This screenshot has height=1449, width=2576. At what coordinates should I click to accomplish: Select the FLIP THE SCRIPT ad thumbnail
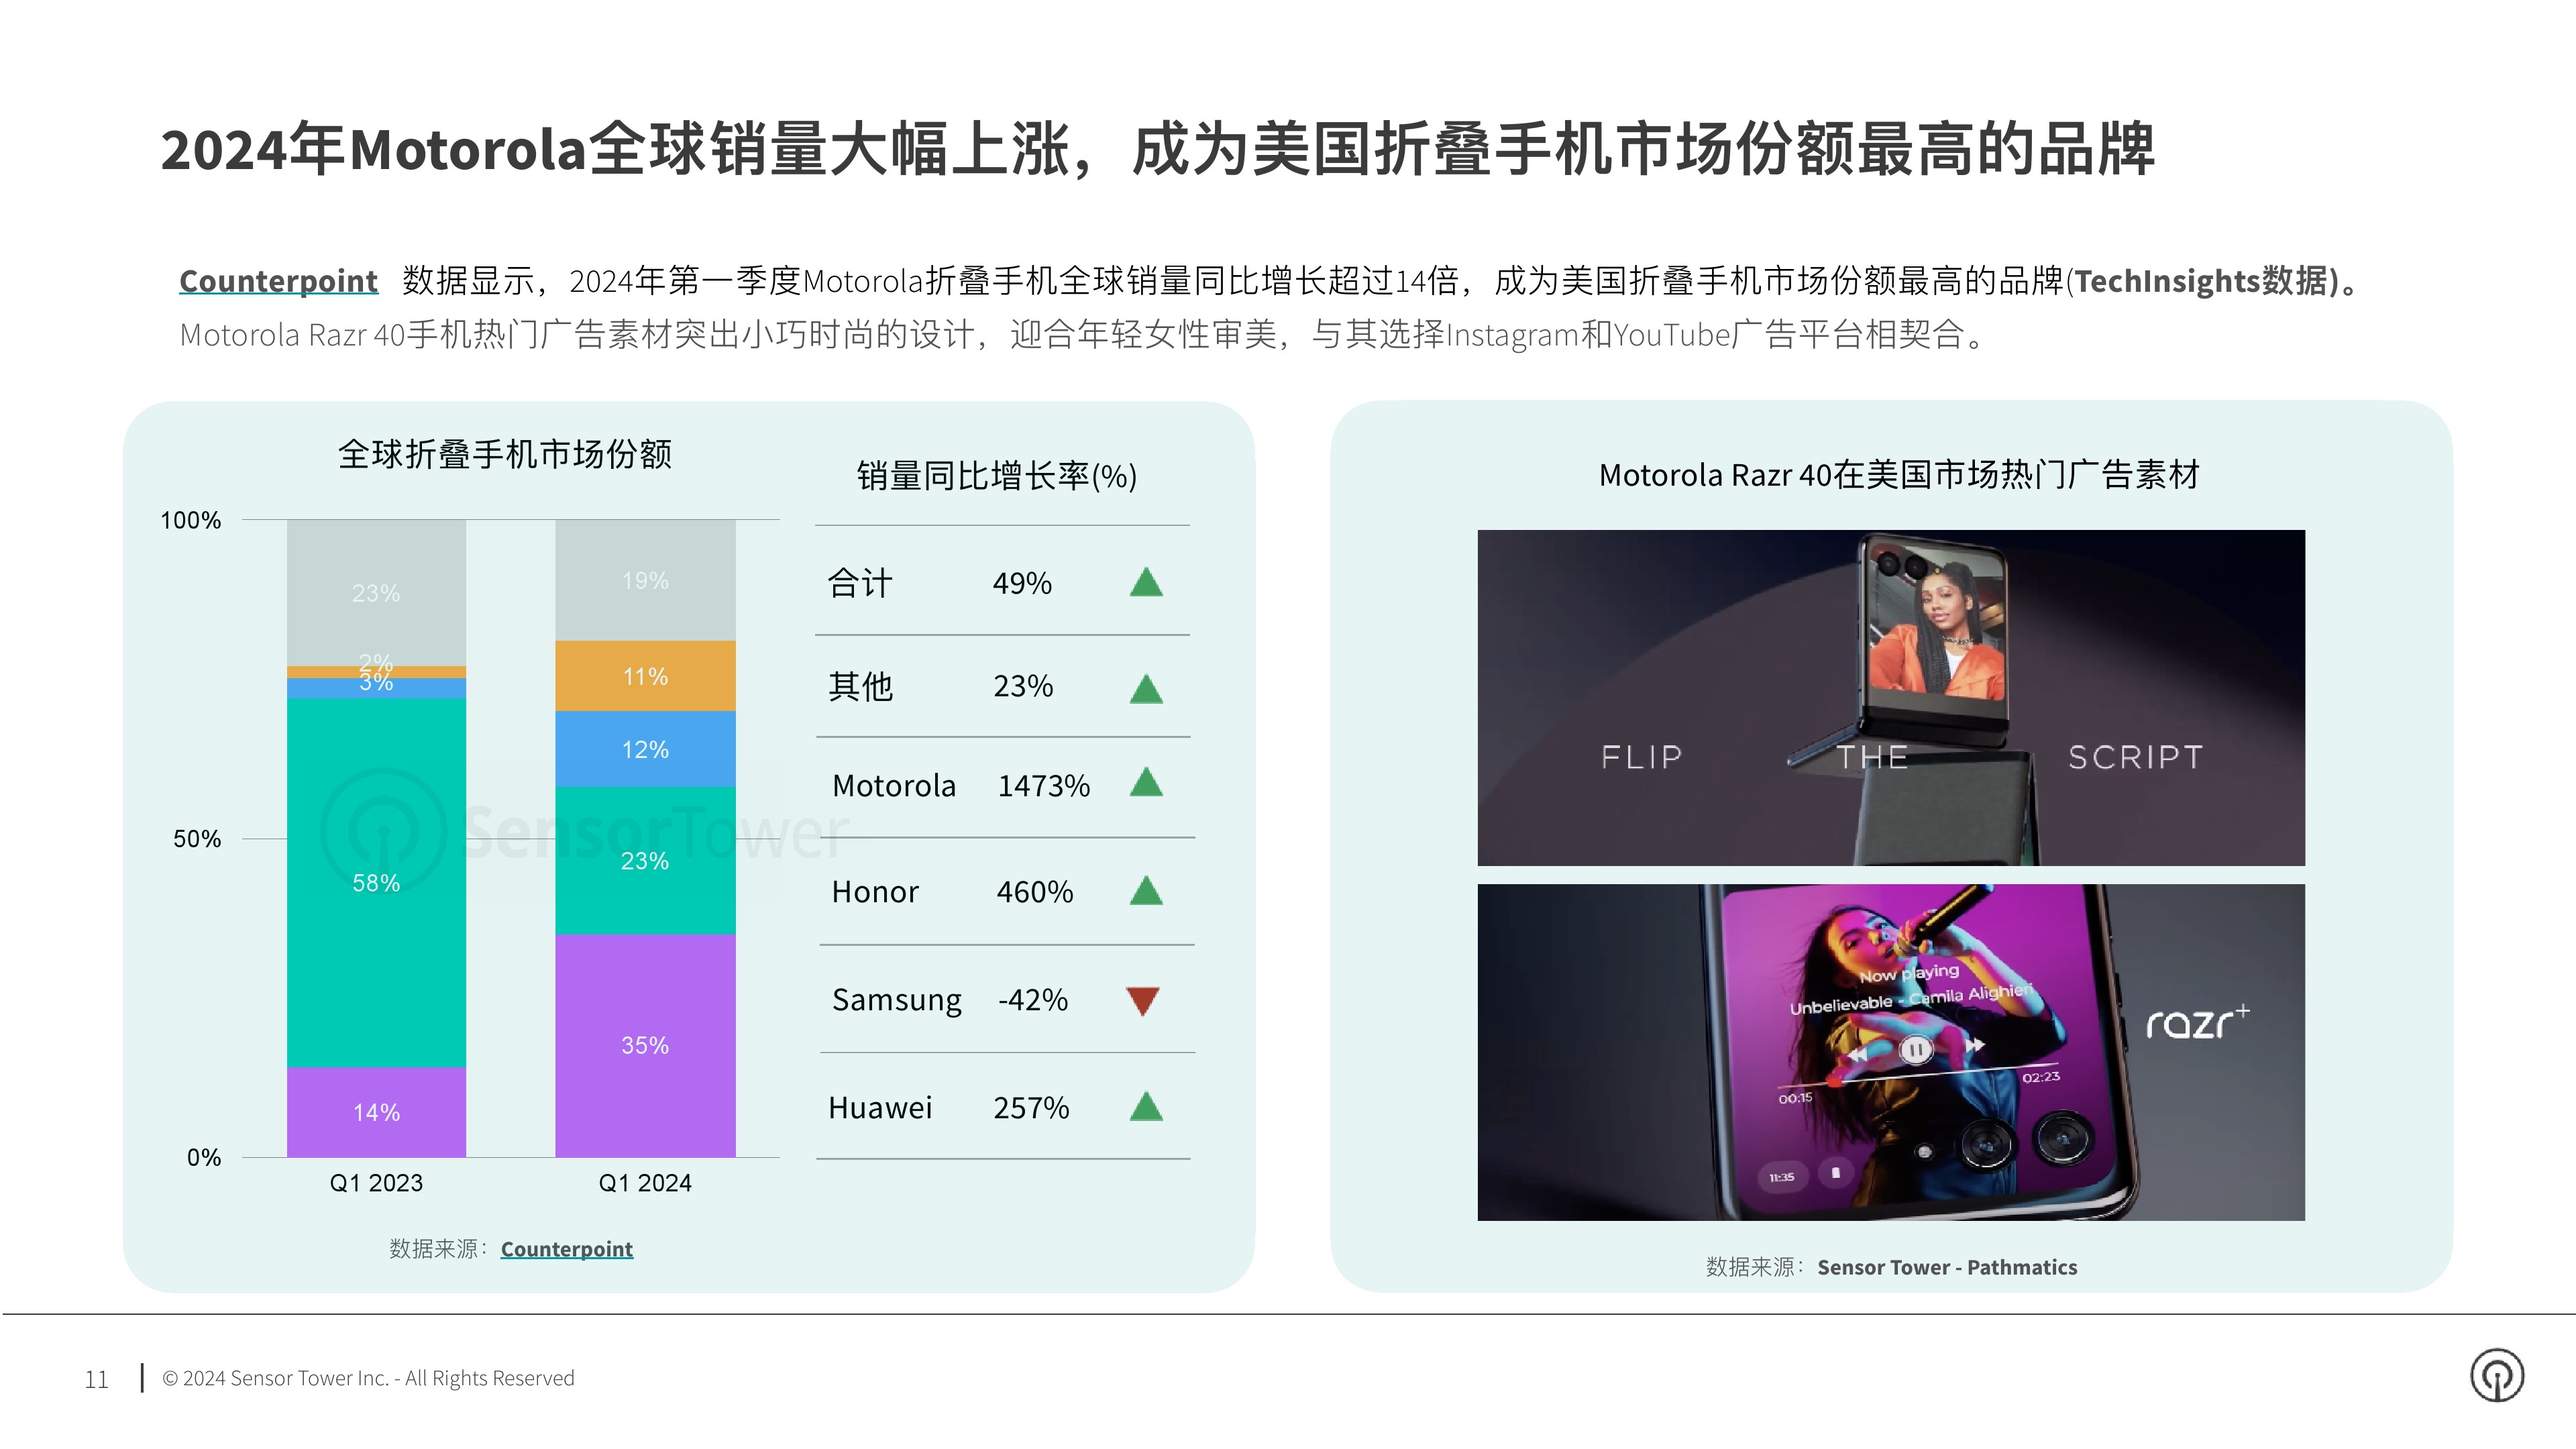click(x=1891, y=698)
